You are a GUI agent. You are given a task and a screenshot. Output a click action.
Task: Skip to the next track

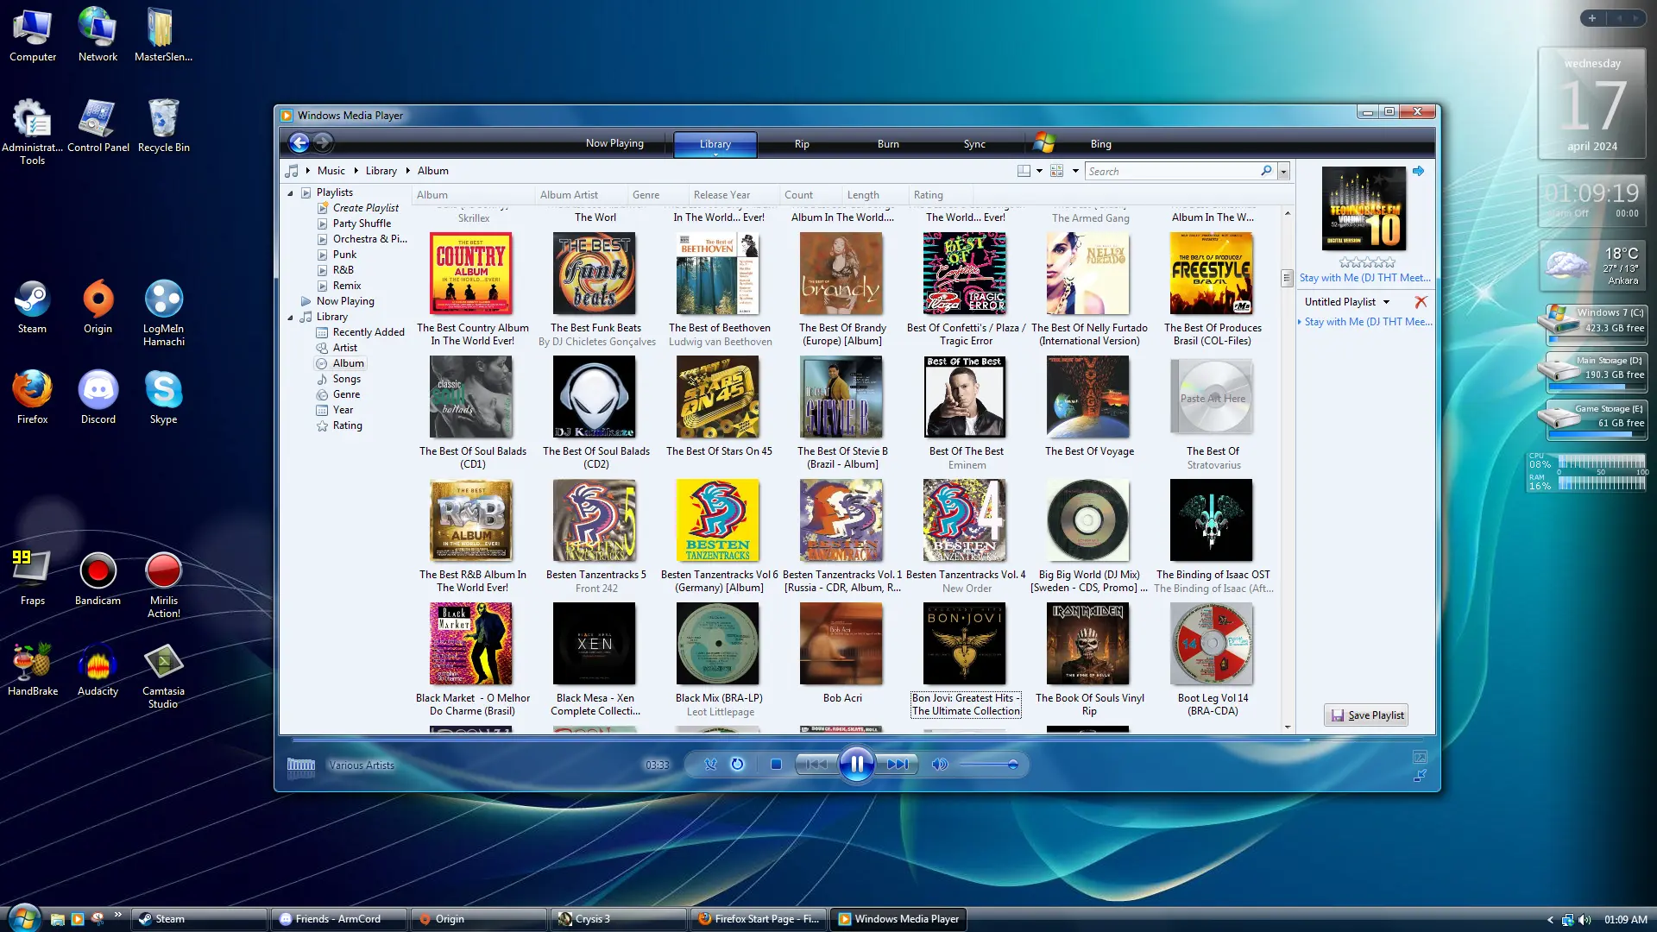click(x=898, y=765)
